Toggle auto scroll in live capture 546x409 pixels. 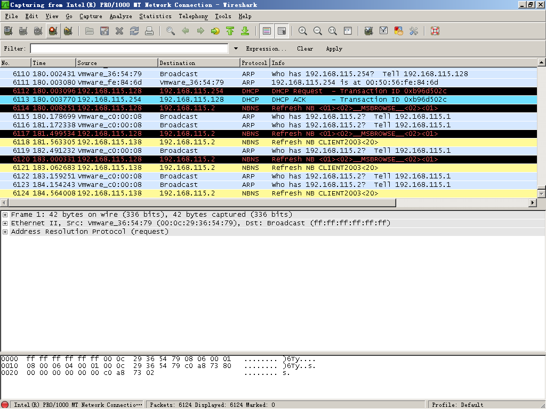(x=282, y=31)
